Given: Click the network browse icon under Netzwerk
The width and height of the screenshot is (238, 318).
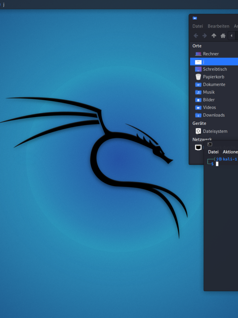Looking at the screenshot, I should tap(198, 147).
